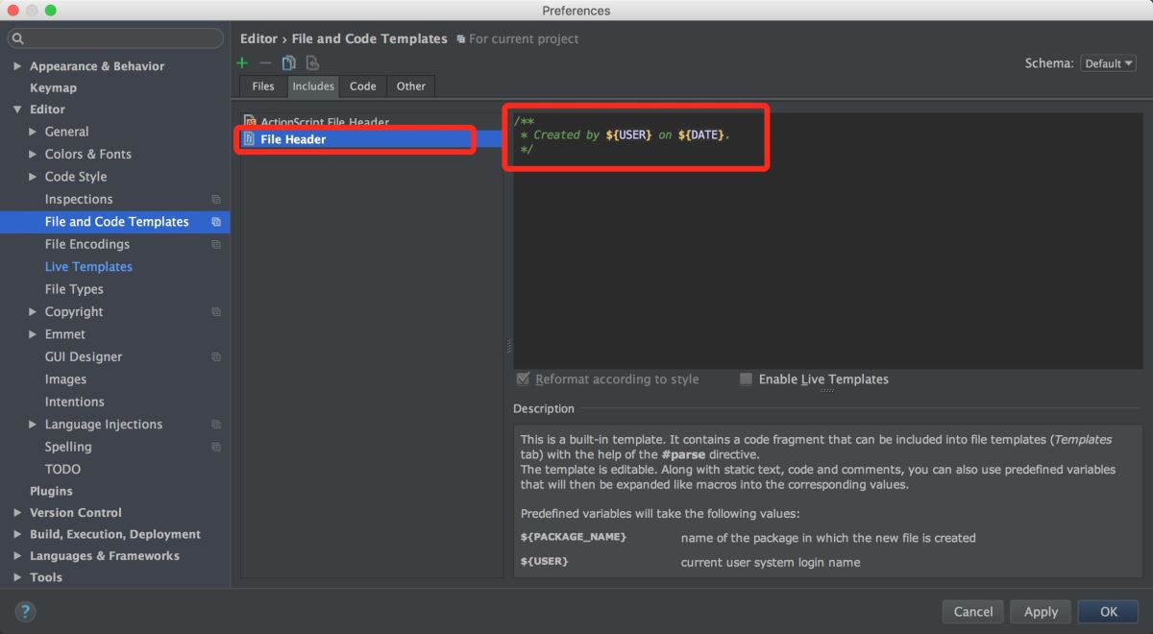
Task: Expand the Language Injections node arrow
Action: pyautogui.click(x=33, y=425)
